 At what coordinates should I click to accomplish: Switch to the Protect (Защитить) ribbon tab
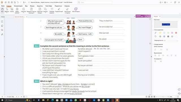[40, 6]
